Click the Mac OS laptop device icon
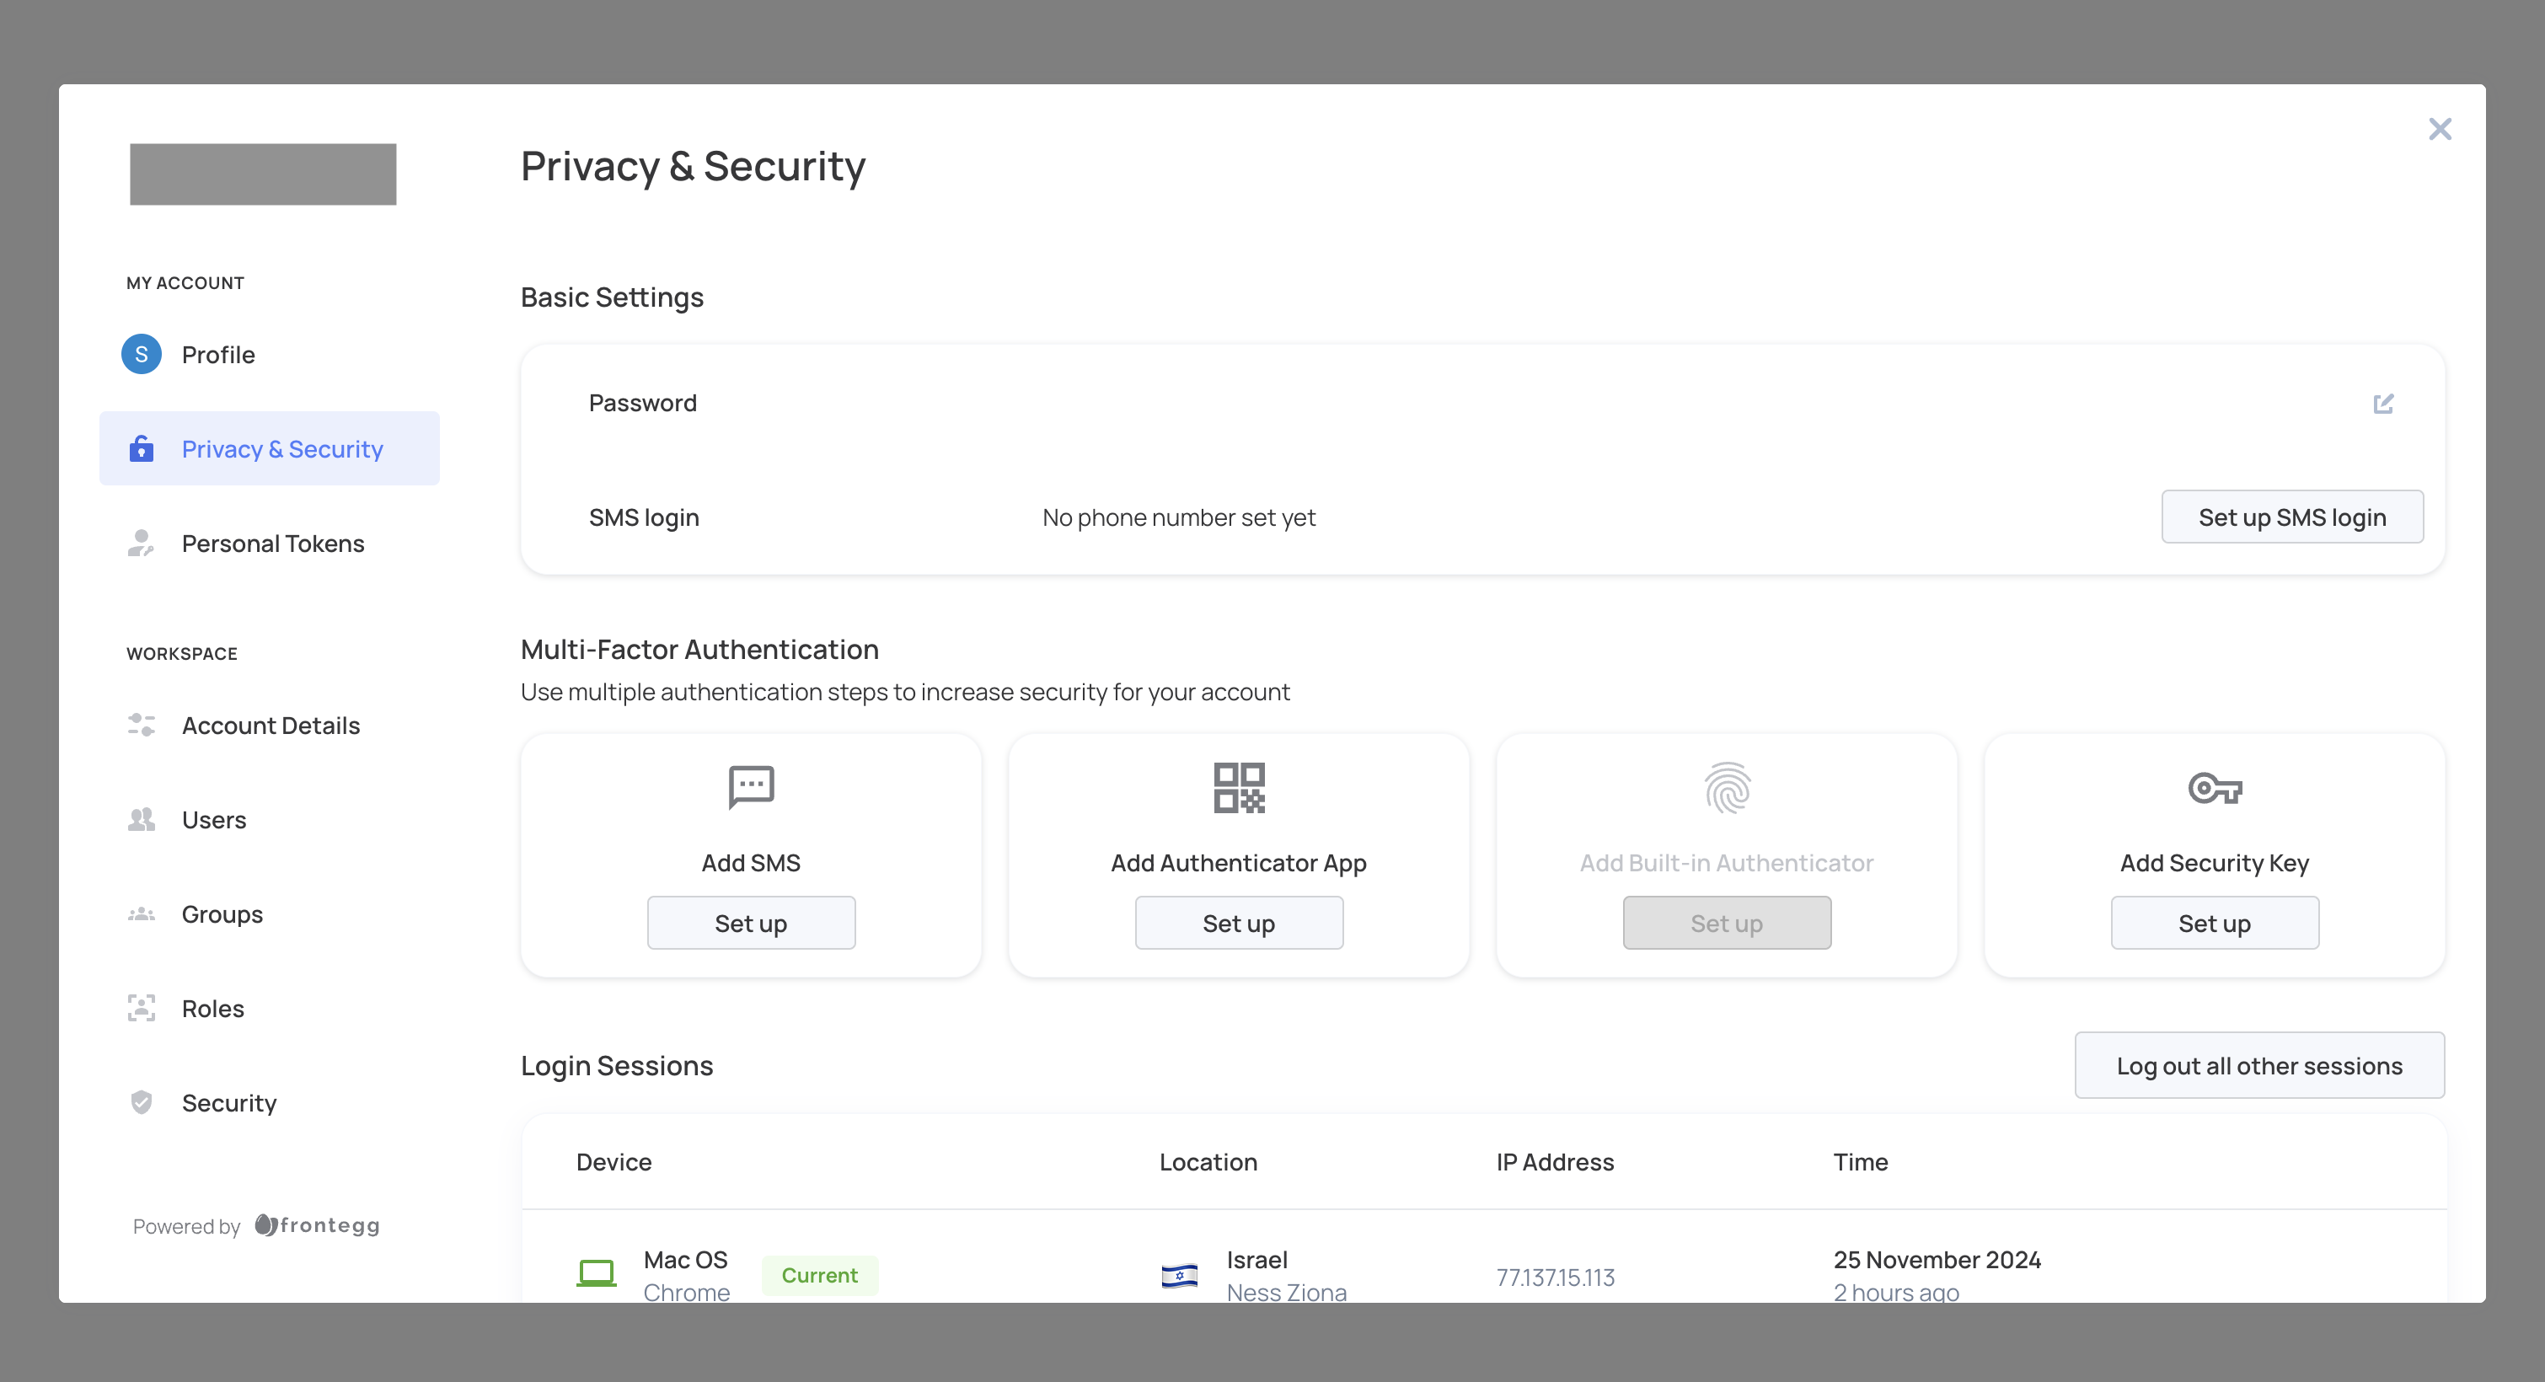 coord(596,1272)
